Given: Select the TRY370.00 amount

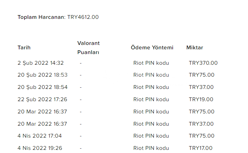Looking at the screenshot, I should [203, 63].
